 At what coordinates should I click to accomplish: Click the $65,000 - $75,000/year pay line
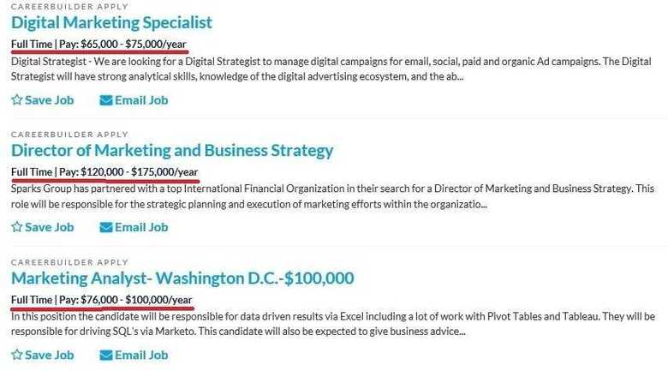tap(98, 44)
